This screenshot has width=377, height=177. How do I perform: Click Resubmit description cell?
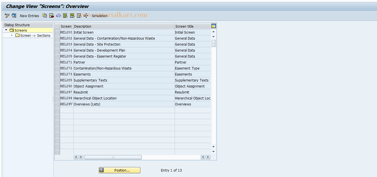click(x=124, y=92)
